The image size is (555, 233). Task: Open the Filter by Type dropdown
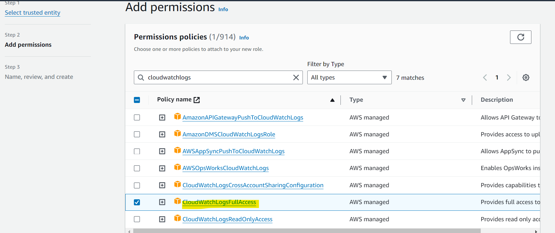349,78
